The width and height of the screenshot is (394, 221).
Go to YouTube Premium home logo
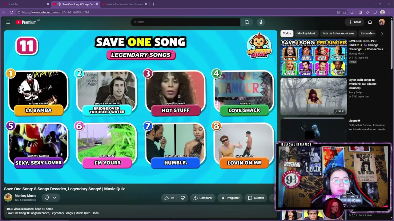(26, 22)
